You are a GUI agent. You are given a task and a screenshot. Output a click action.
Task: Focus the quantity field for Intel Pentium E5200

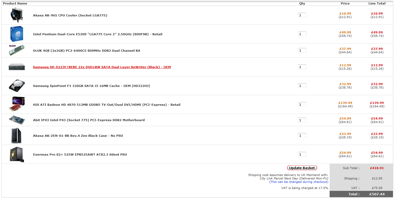click(302, 34)
